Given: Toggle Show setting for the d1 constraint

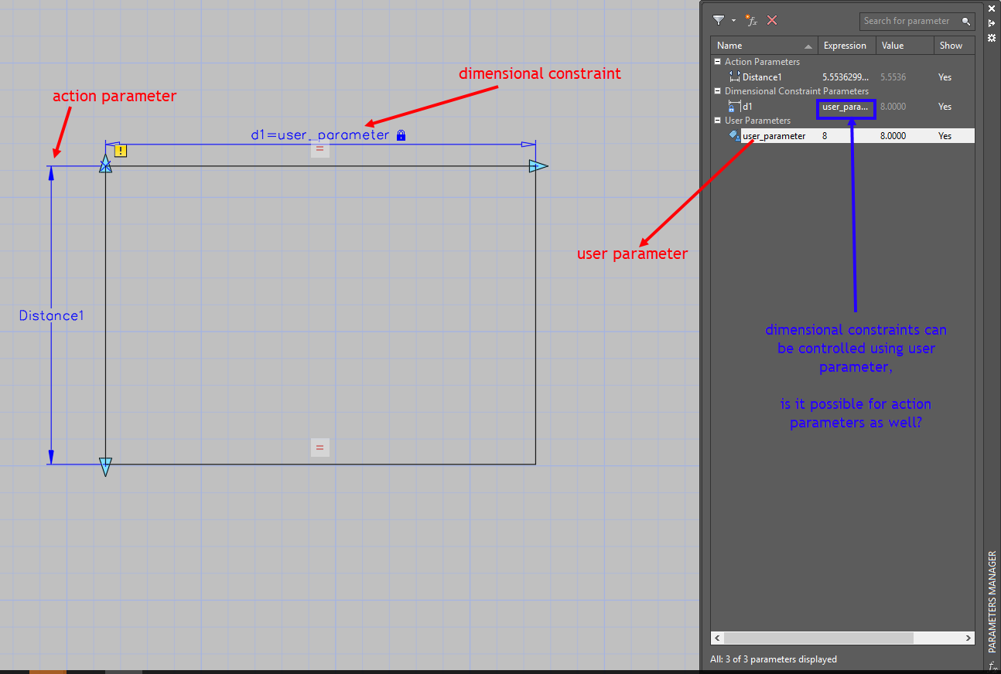Looking at the screenshot, I should tap(945, 106).
